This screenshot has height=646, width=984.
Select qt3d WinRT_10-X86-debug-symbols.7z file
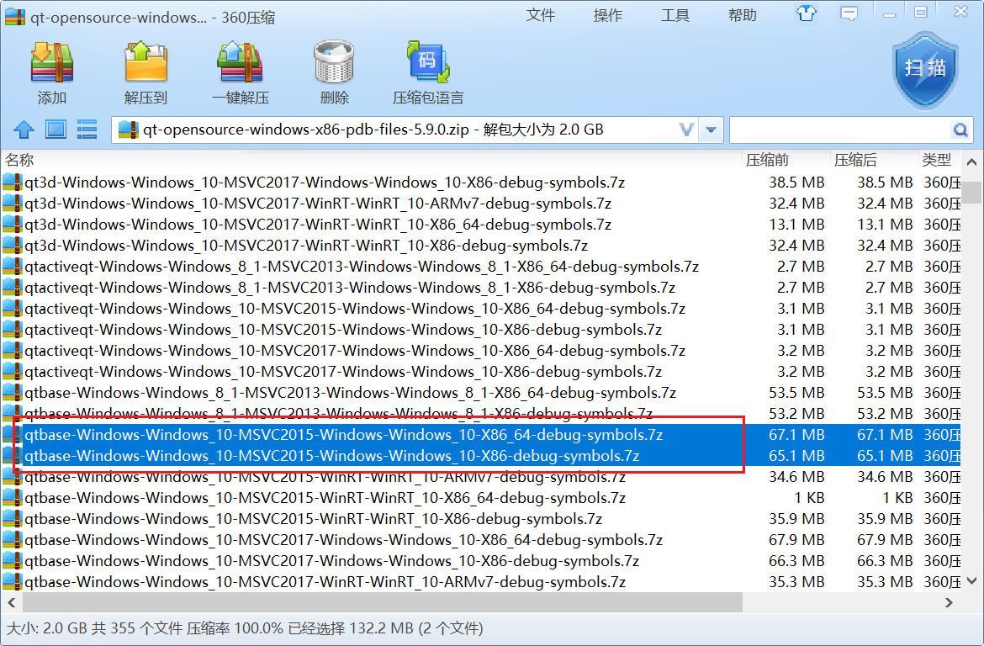481,246
